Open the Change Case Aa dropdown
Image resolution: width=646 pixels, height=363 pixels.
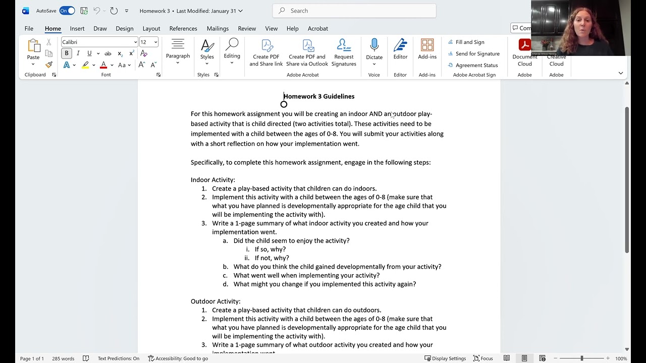124,65
